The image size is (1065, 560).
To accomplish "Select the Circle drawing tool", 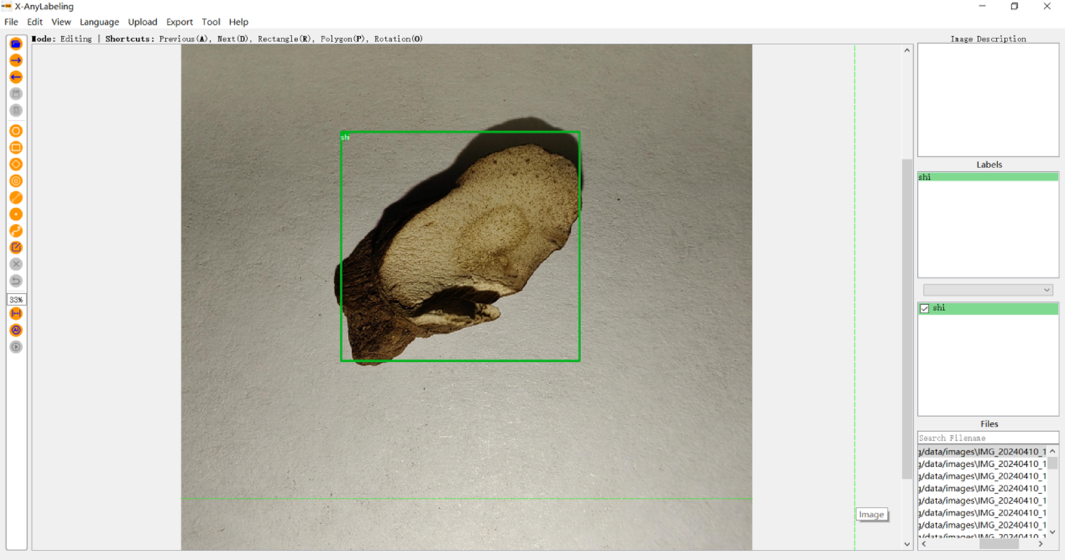I will click(16, 181).
